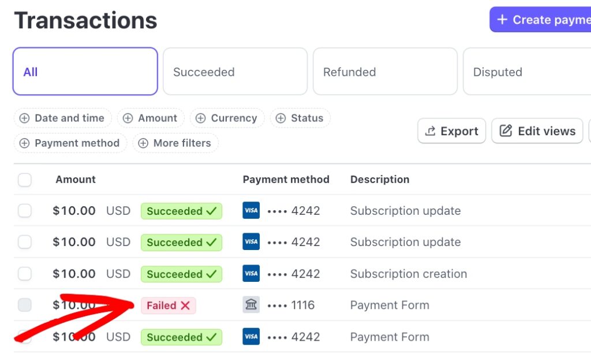591x354 pixels.
Task: Click the Visa icon in second Subscription update row
Action: click(251, 242)
